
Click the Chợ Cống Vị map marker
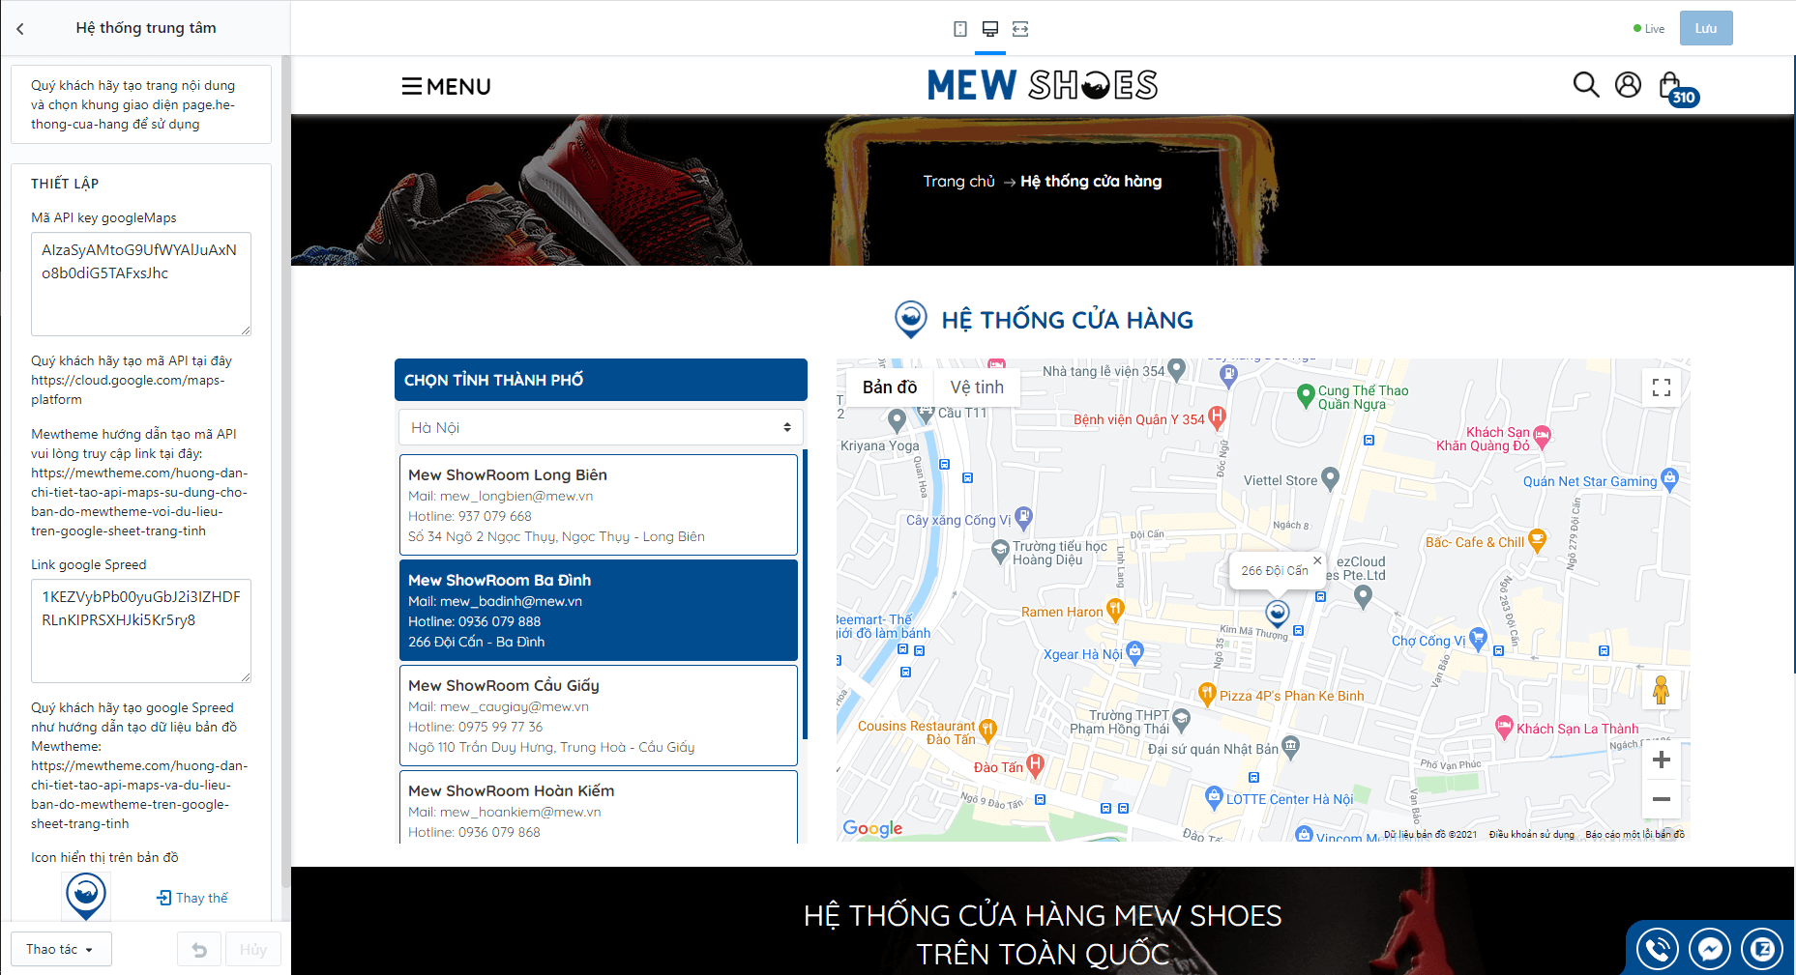coord(1478,638)
